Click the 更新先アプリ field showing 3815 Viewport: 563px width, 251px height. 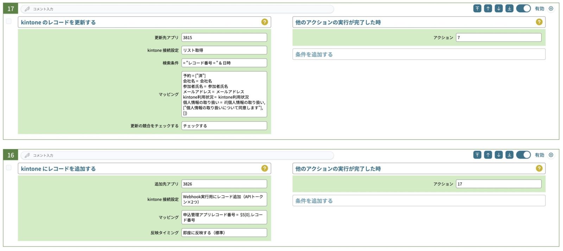(224, 38)
